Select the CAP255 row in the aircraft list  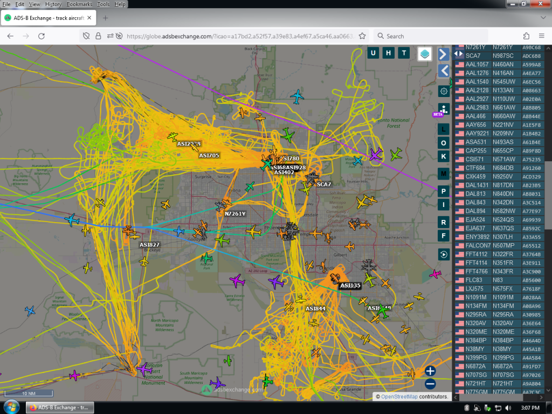499,151
